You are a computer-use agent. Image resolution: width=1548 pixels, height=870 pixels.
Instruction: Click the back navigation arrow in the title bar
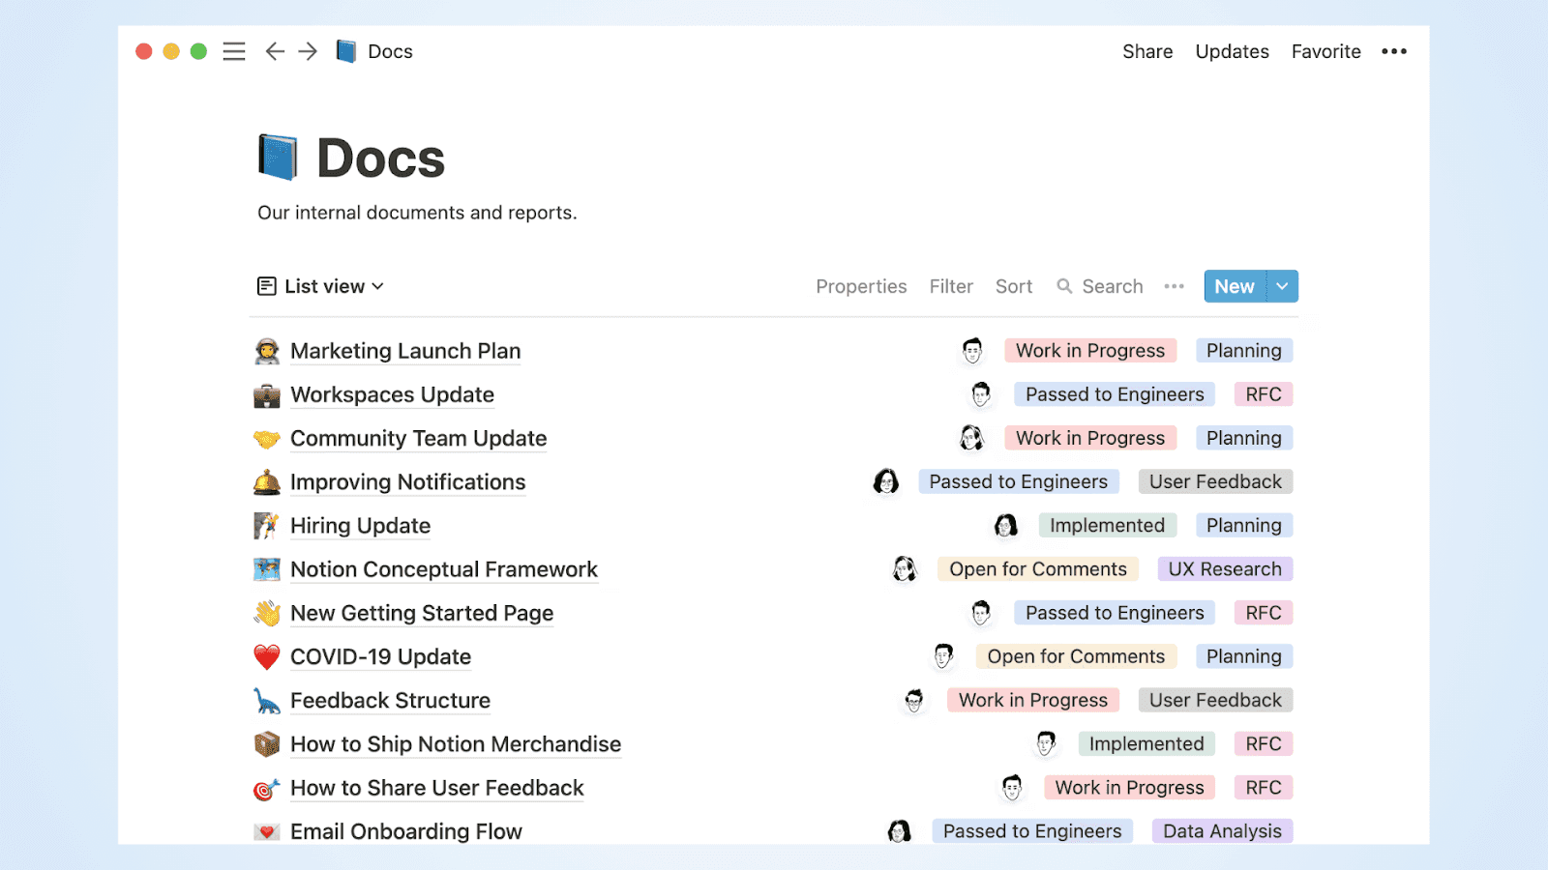click(274, 50)
